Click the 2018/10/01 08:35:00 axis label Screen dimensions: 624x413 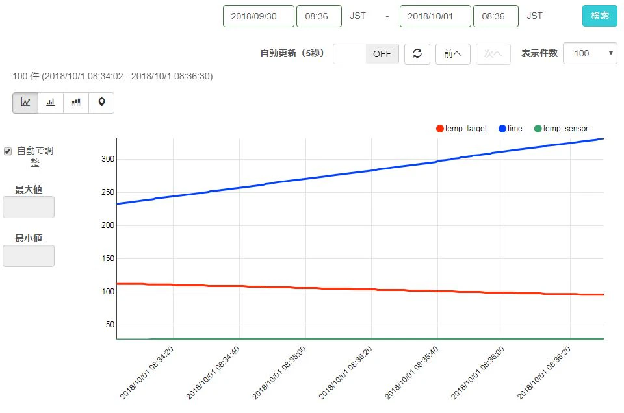coord(279,373)
